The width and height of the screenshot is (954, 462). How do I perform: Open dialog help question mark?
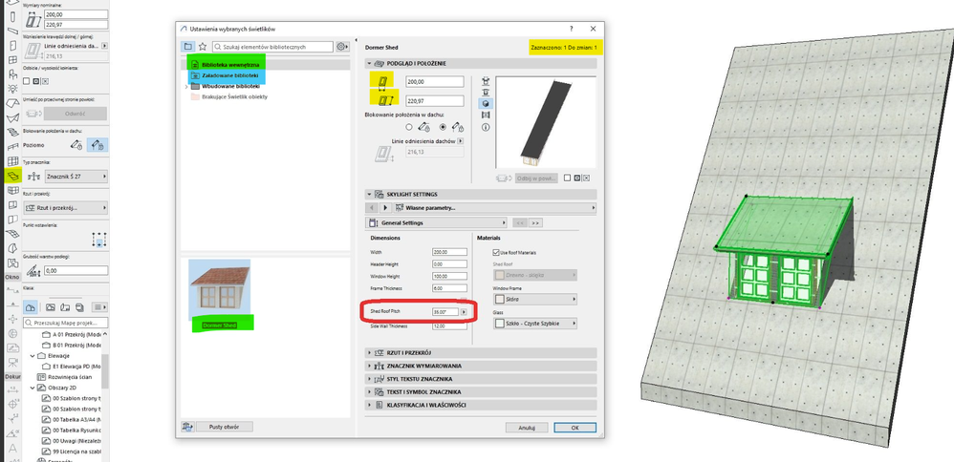[x=572, y=29]
